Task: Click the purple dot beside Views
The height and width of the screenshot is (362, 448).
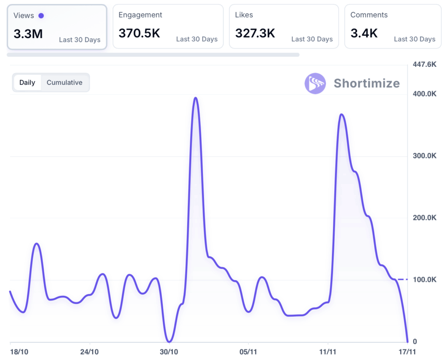Action: [x=41, y=16]
